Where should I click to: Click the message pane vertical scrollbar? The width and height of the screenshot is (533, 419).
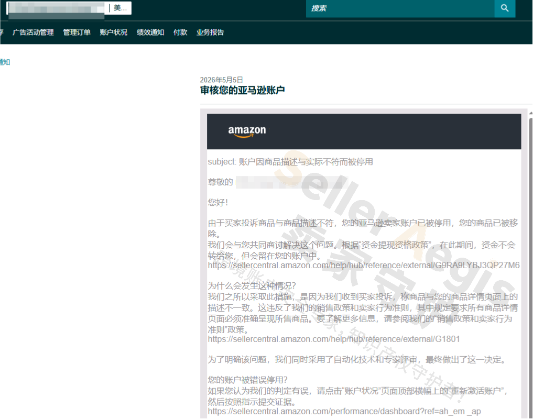coord(530,269)
